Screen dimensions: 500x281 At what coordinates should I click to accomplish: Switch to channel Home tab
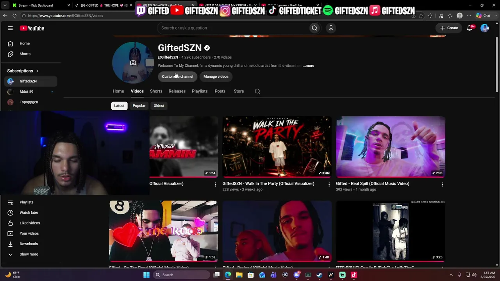(118, 91)
